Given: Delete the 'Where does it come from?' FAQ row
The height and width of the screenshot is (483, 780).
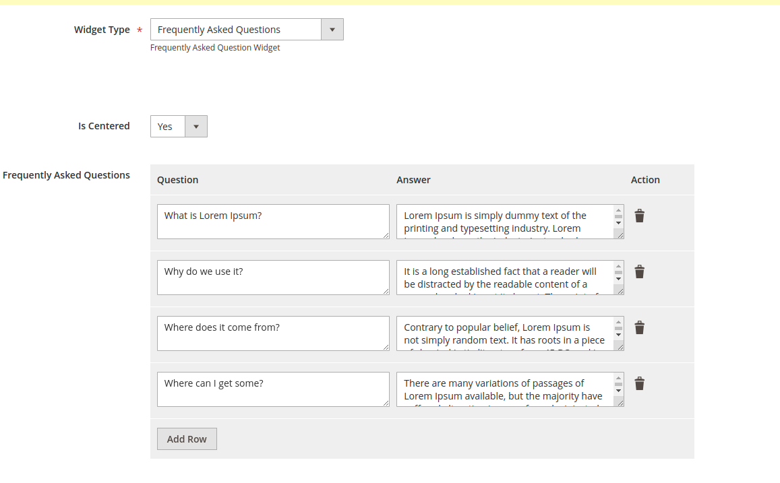Looking at the screenshot, I should click(x=638, y=327).
